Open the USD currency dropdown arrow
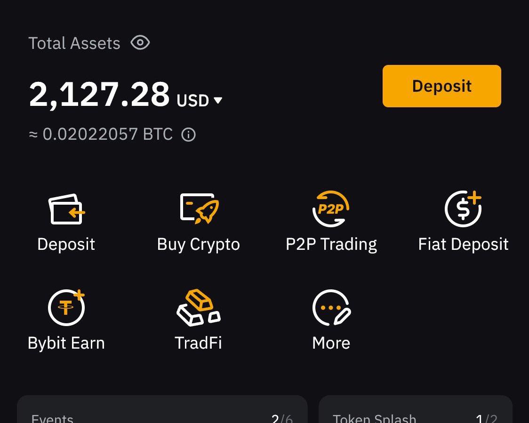The height and width of the screenshot is (423, 529). coord(217,100)
